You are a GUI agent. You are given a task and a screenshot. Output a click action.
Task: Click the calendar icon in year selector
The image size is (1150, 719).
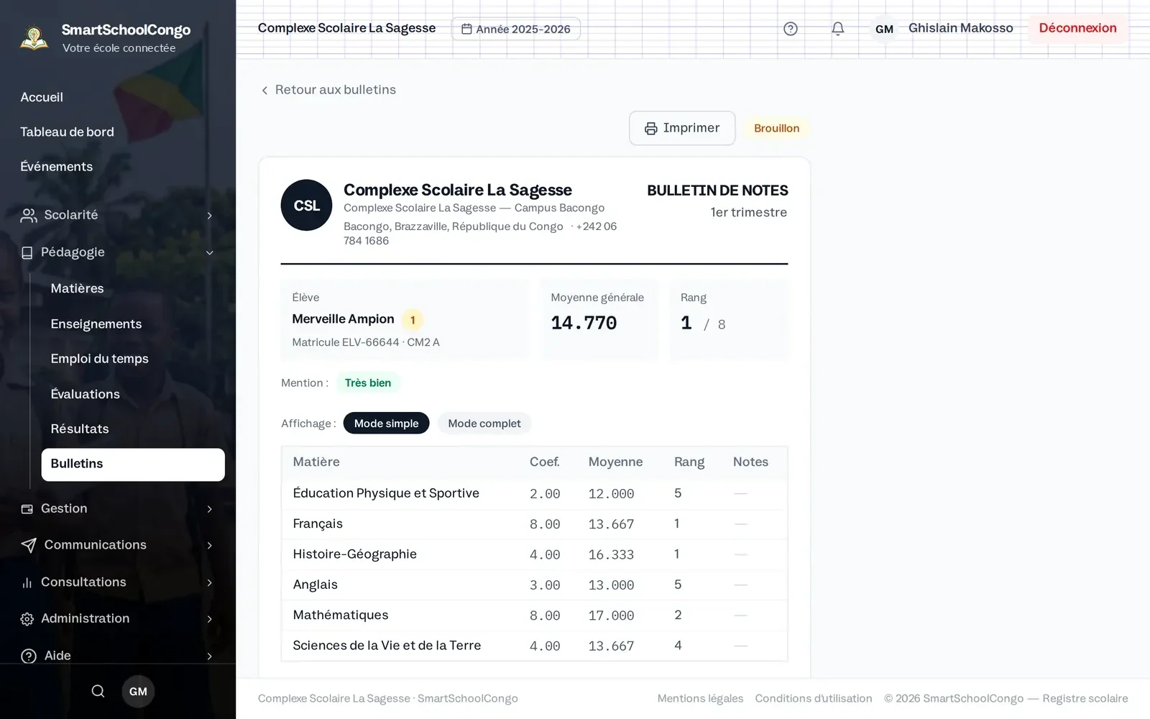point(466,29)
